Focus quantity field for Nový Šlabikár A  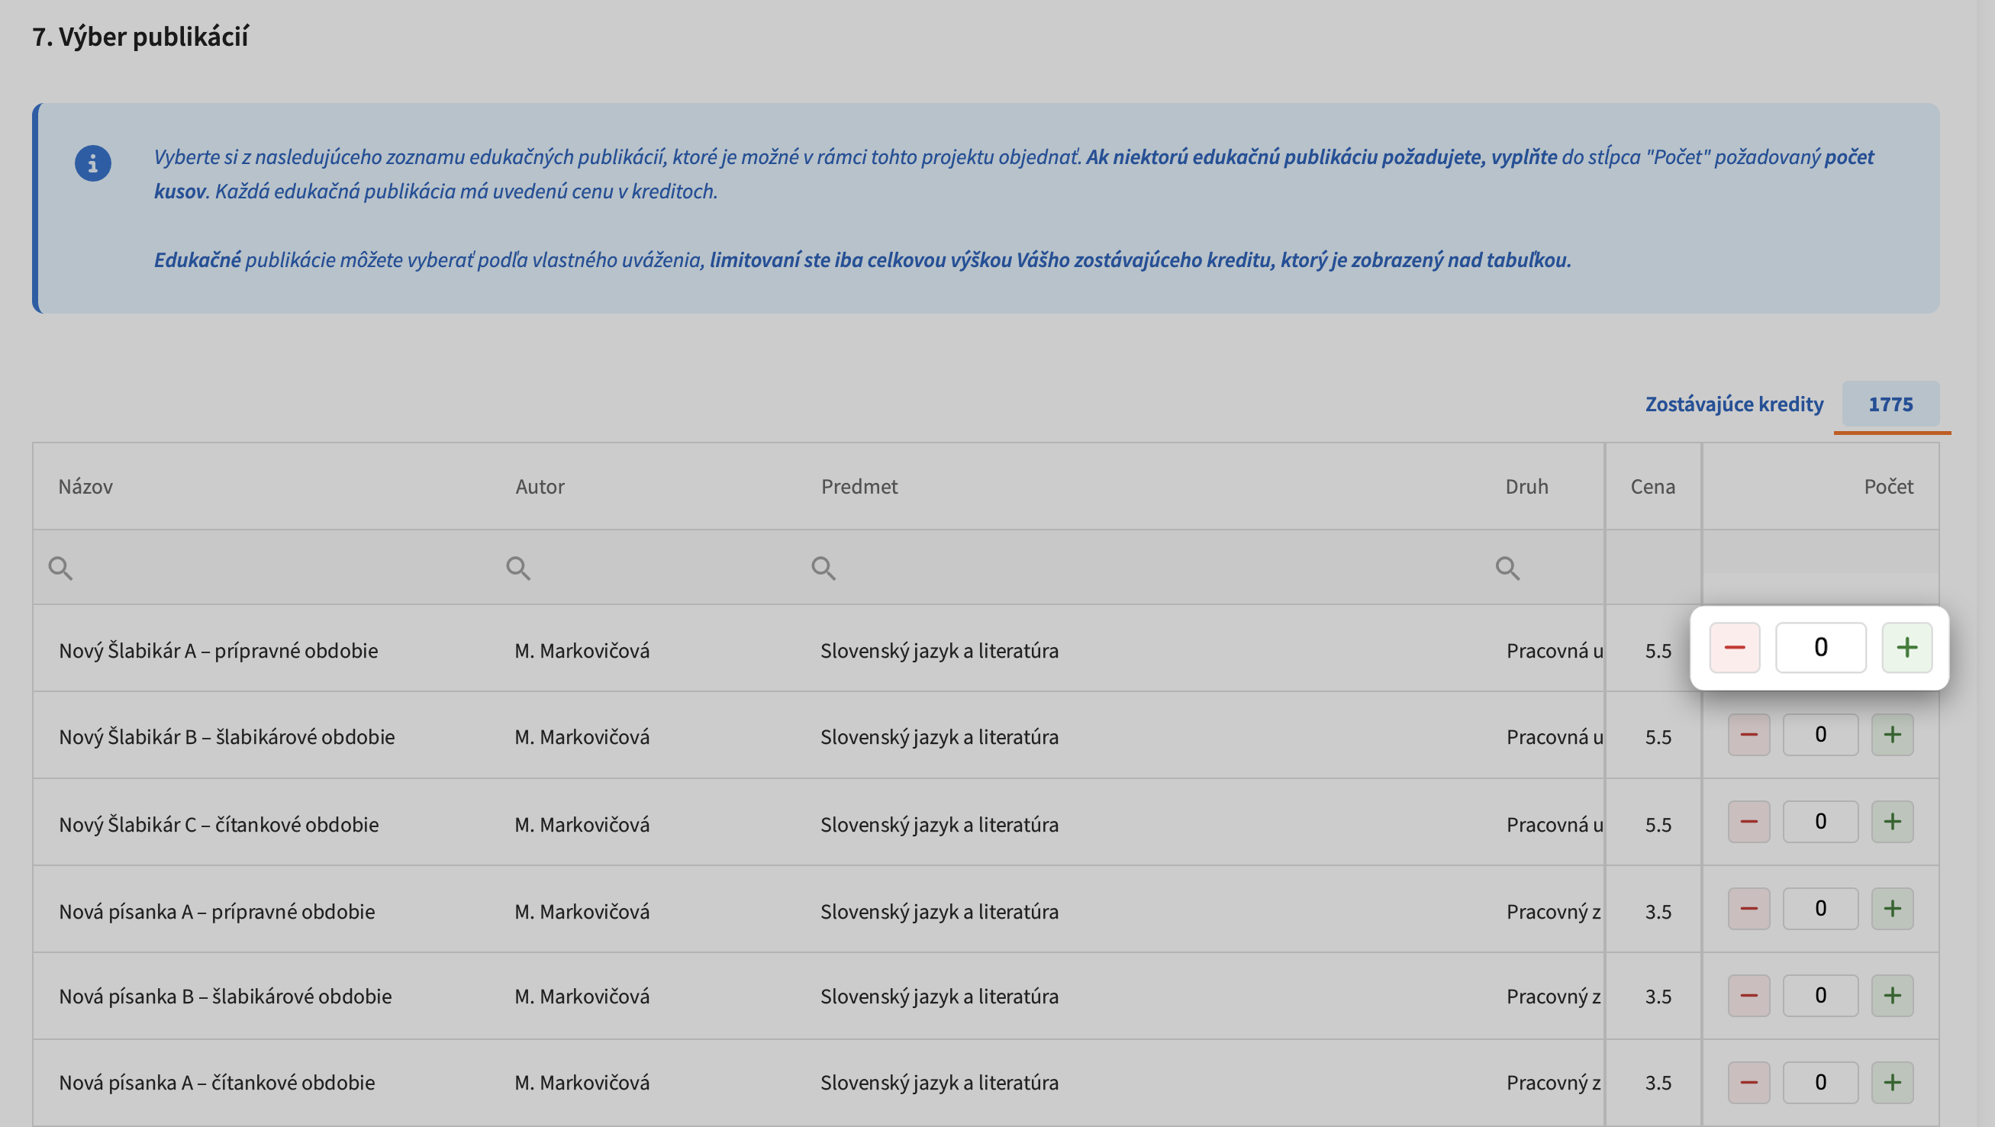[x=1820, y=648]
